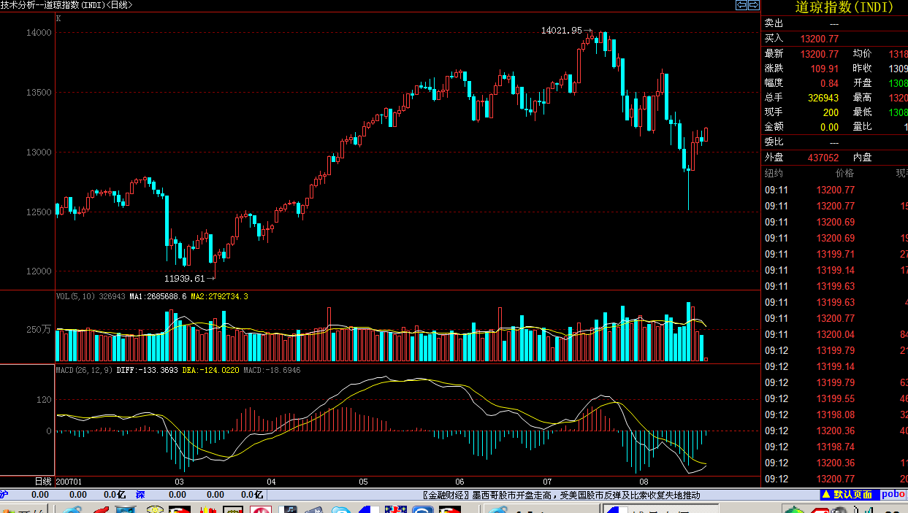The image size is (908, 513).
Task: Click the pobo logo in status bar
Action: 893,494
